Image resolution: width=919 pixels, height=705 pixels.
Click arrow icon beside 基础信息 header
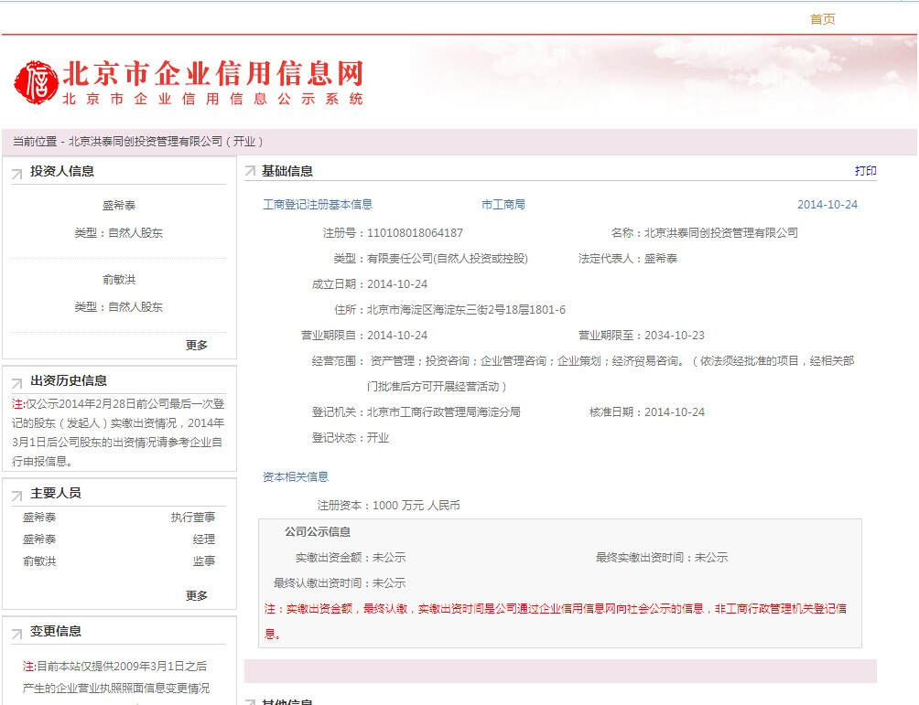(x=250, y=172)
